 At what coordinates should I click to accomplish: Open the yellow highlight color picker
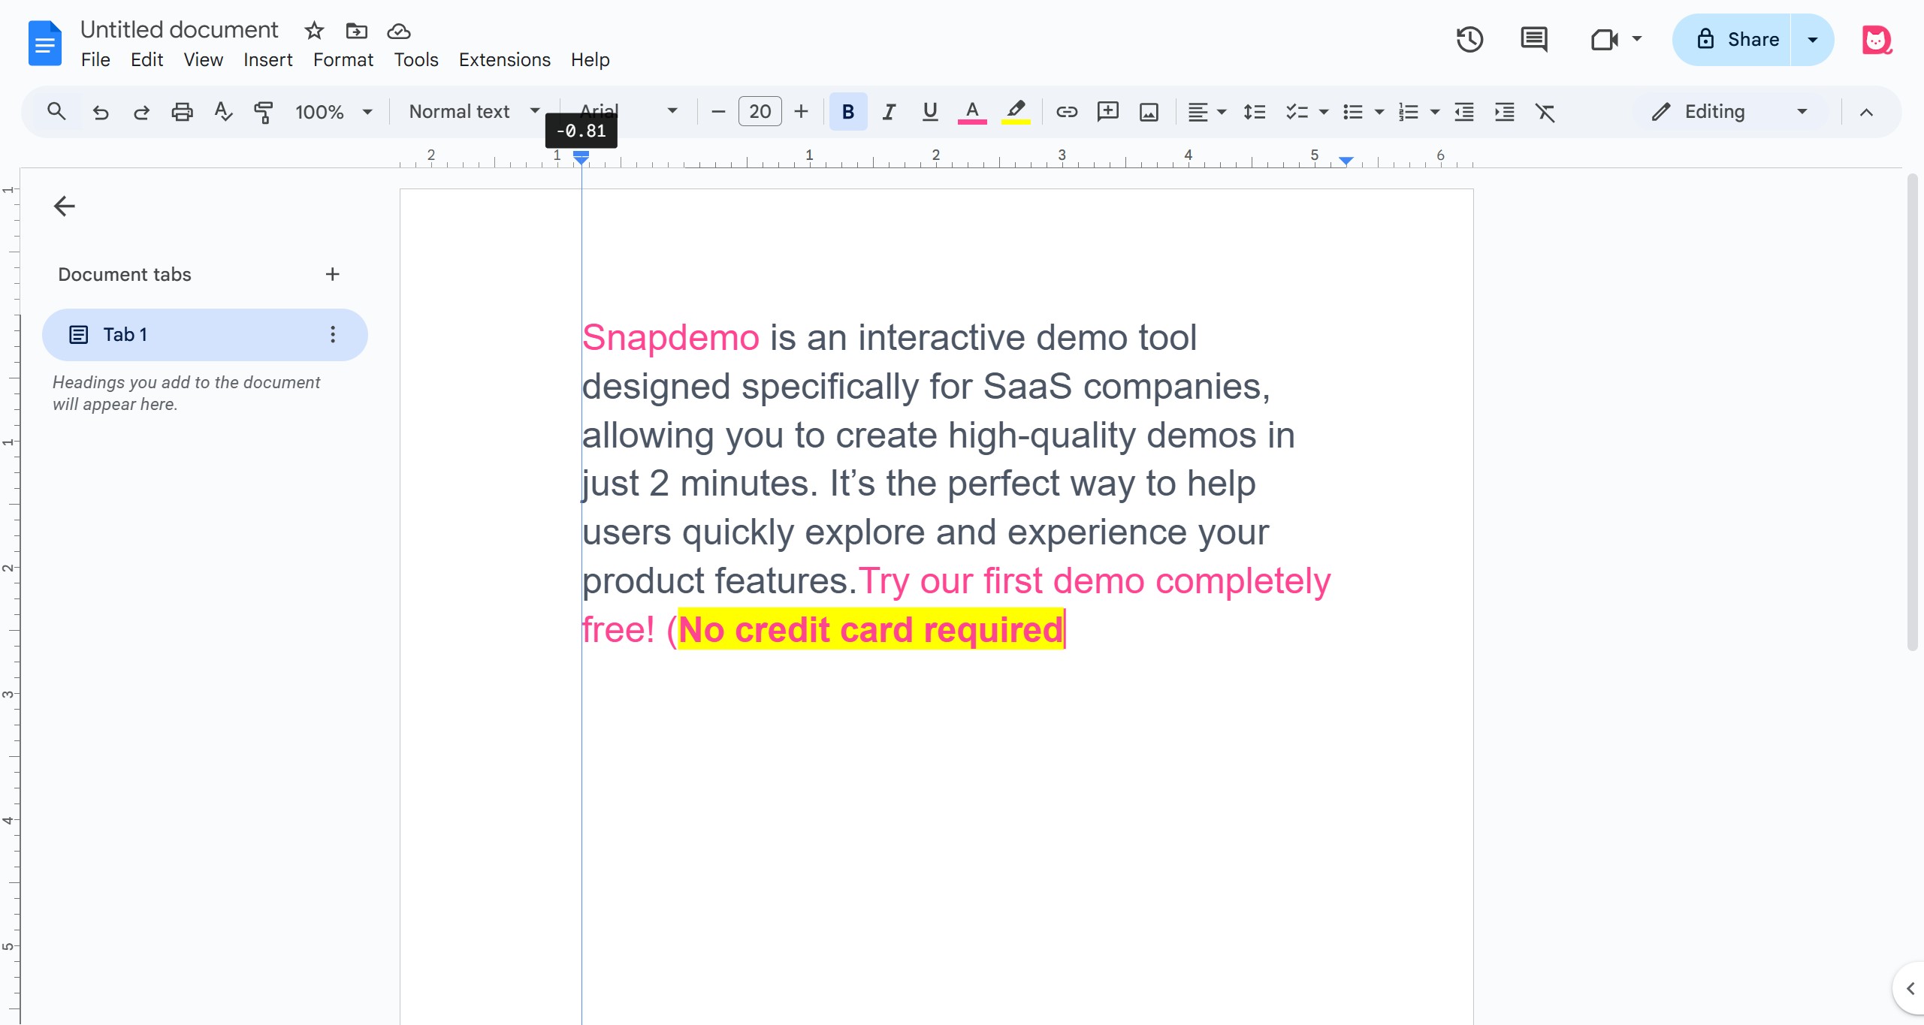pyautogui.click(x=1015, y=112)
